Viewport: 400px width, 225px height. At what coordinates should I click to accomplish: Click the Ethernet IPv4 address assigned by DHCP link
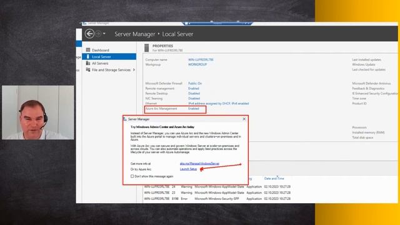[x=218, y=104]
